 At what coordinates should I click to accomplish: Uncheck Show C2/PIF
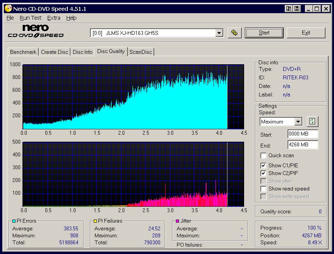(263, 173)
